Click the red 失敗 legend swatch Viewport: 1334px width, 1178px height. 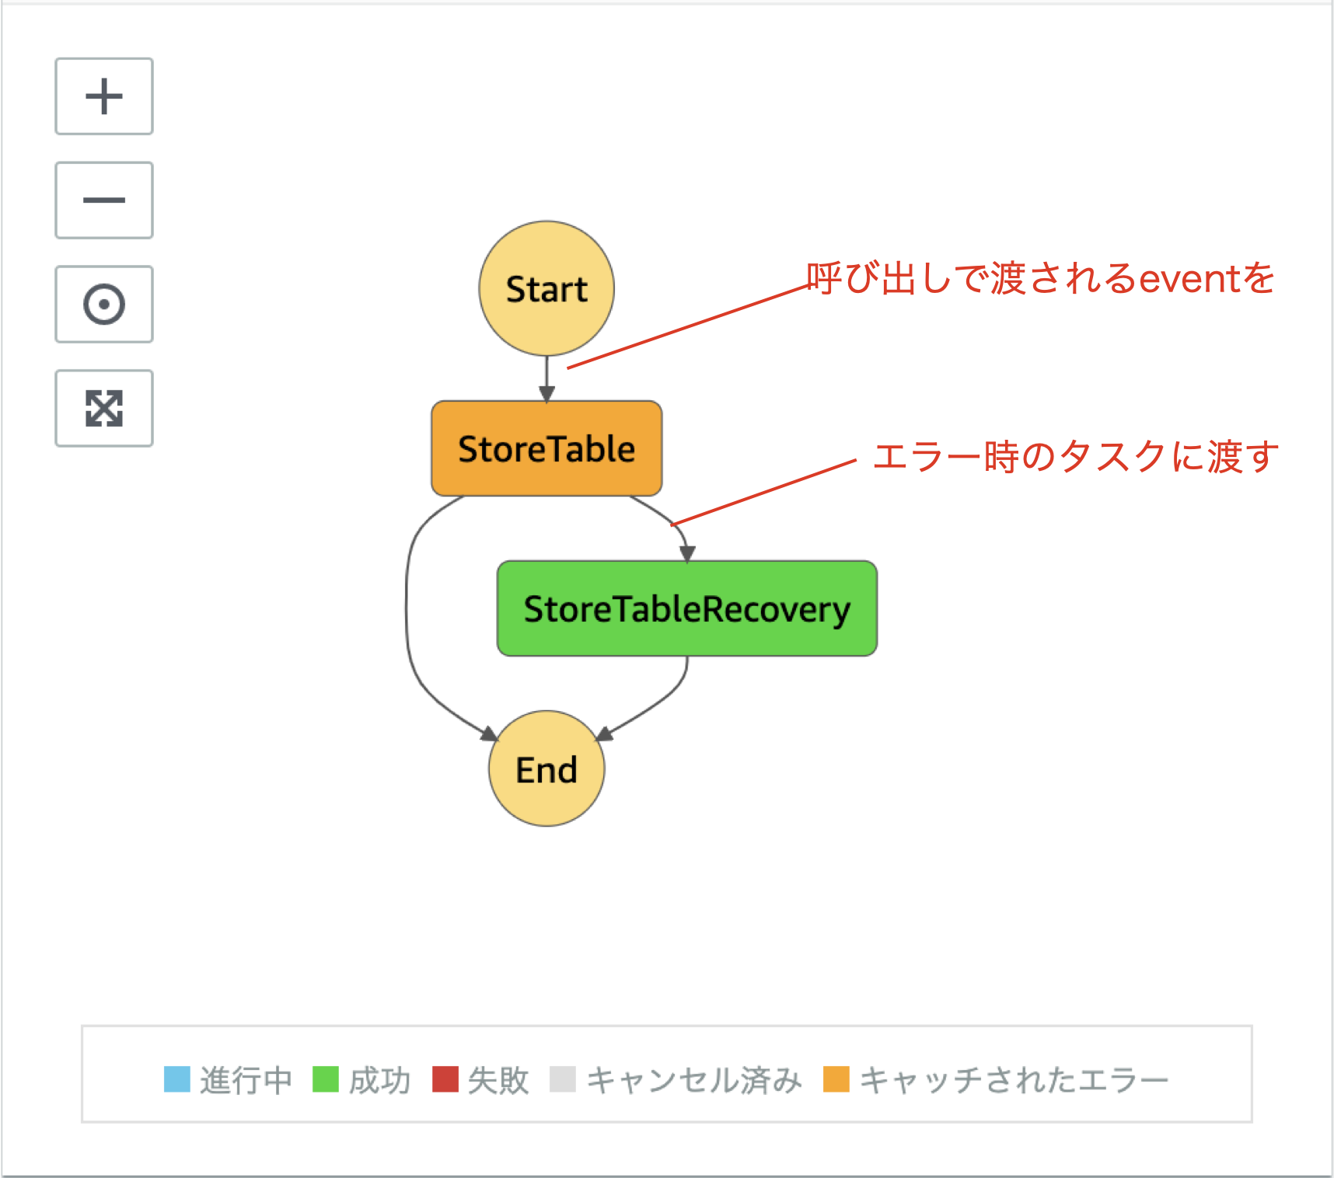point(445,1079)
